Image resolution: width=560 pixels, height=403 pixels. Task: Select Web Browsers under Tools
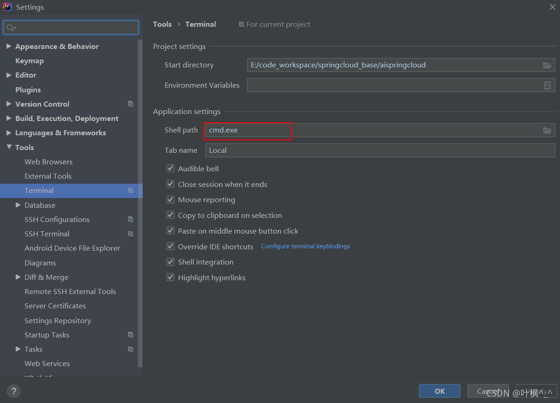point(49,162)
